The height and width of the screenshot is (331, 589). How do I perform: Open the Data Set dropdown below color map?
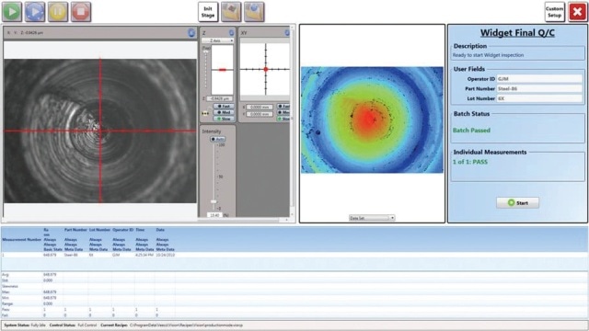click(x=372, y=218)
